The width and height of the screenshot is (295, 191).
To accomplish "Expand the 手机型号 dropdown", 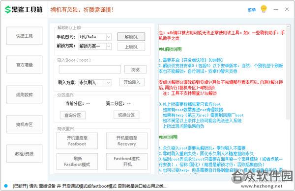I will click(x=109, y=37).
